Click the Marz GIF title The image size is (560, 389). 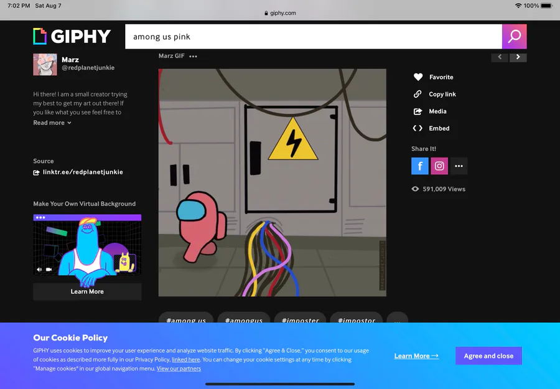(172, 56)
